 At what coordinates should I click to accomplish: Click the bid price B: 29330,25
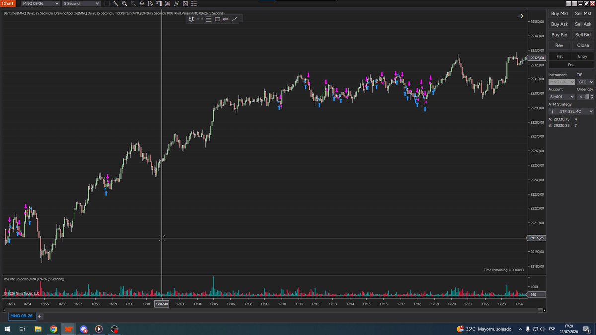tap(559, 125)
